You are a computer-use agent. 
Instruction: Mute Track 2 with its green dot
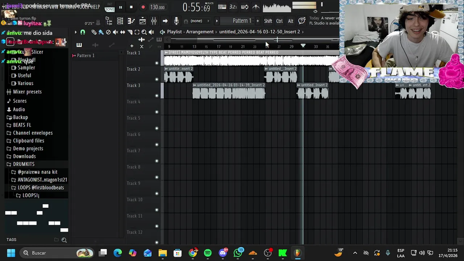pyautogui.click(x=157, y=79)
